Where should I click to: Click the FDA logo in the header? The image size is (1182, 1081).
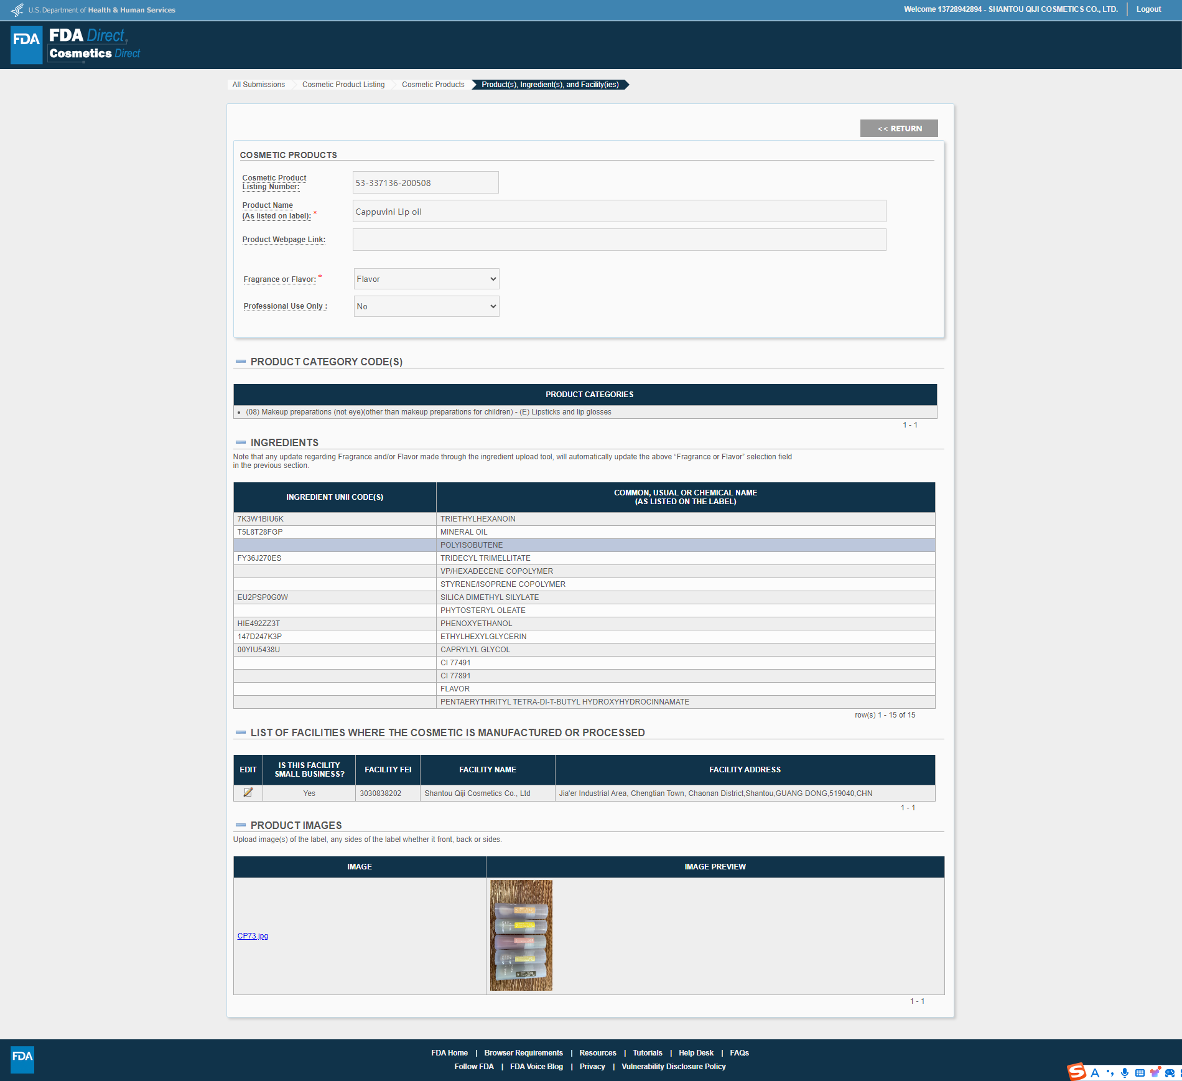tap(27, 45)
